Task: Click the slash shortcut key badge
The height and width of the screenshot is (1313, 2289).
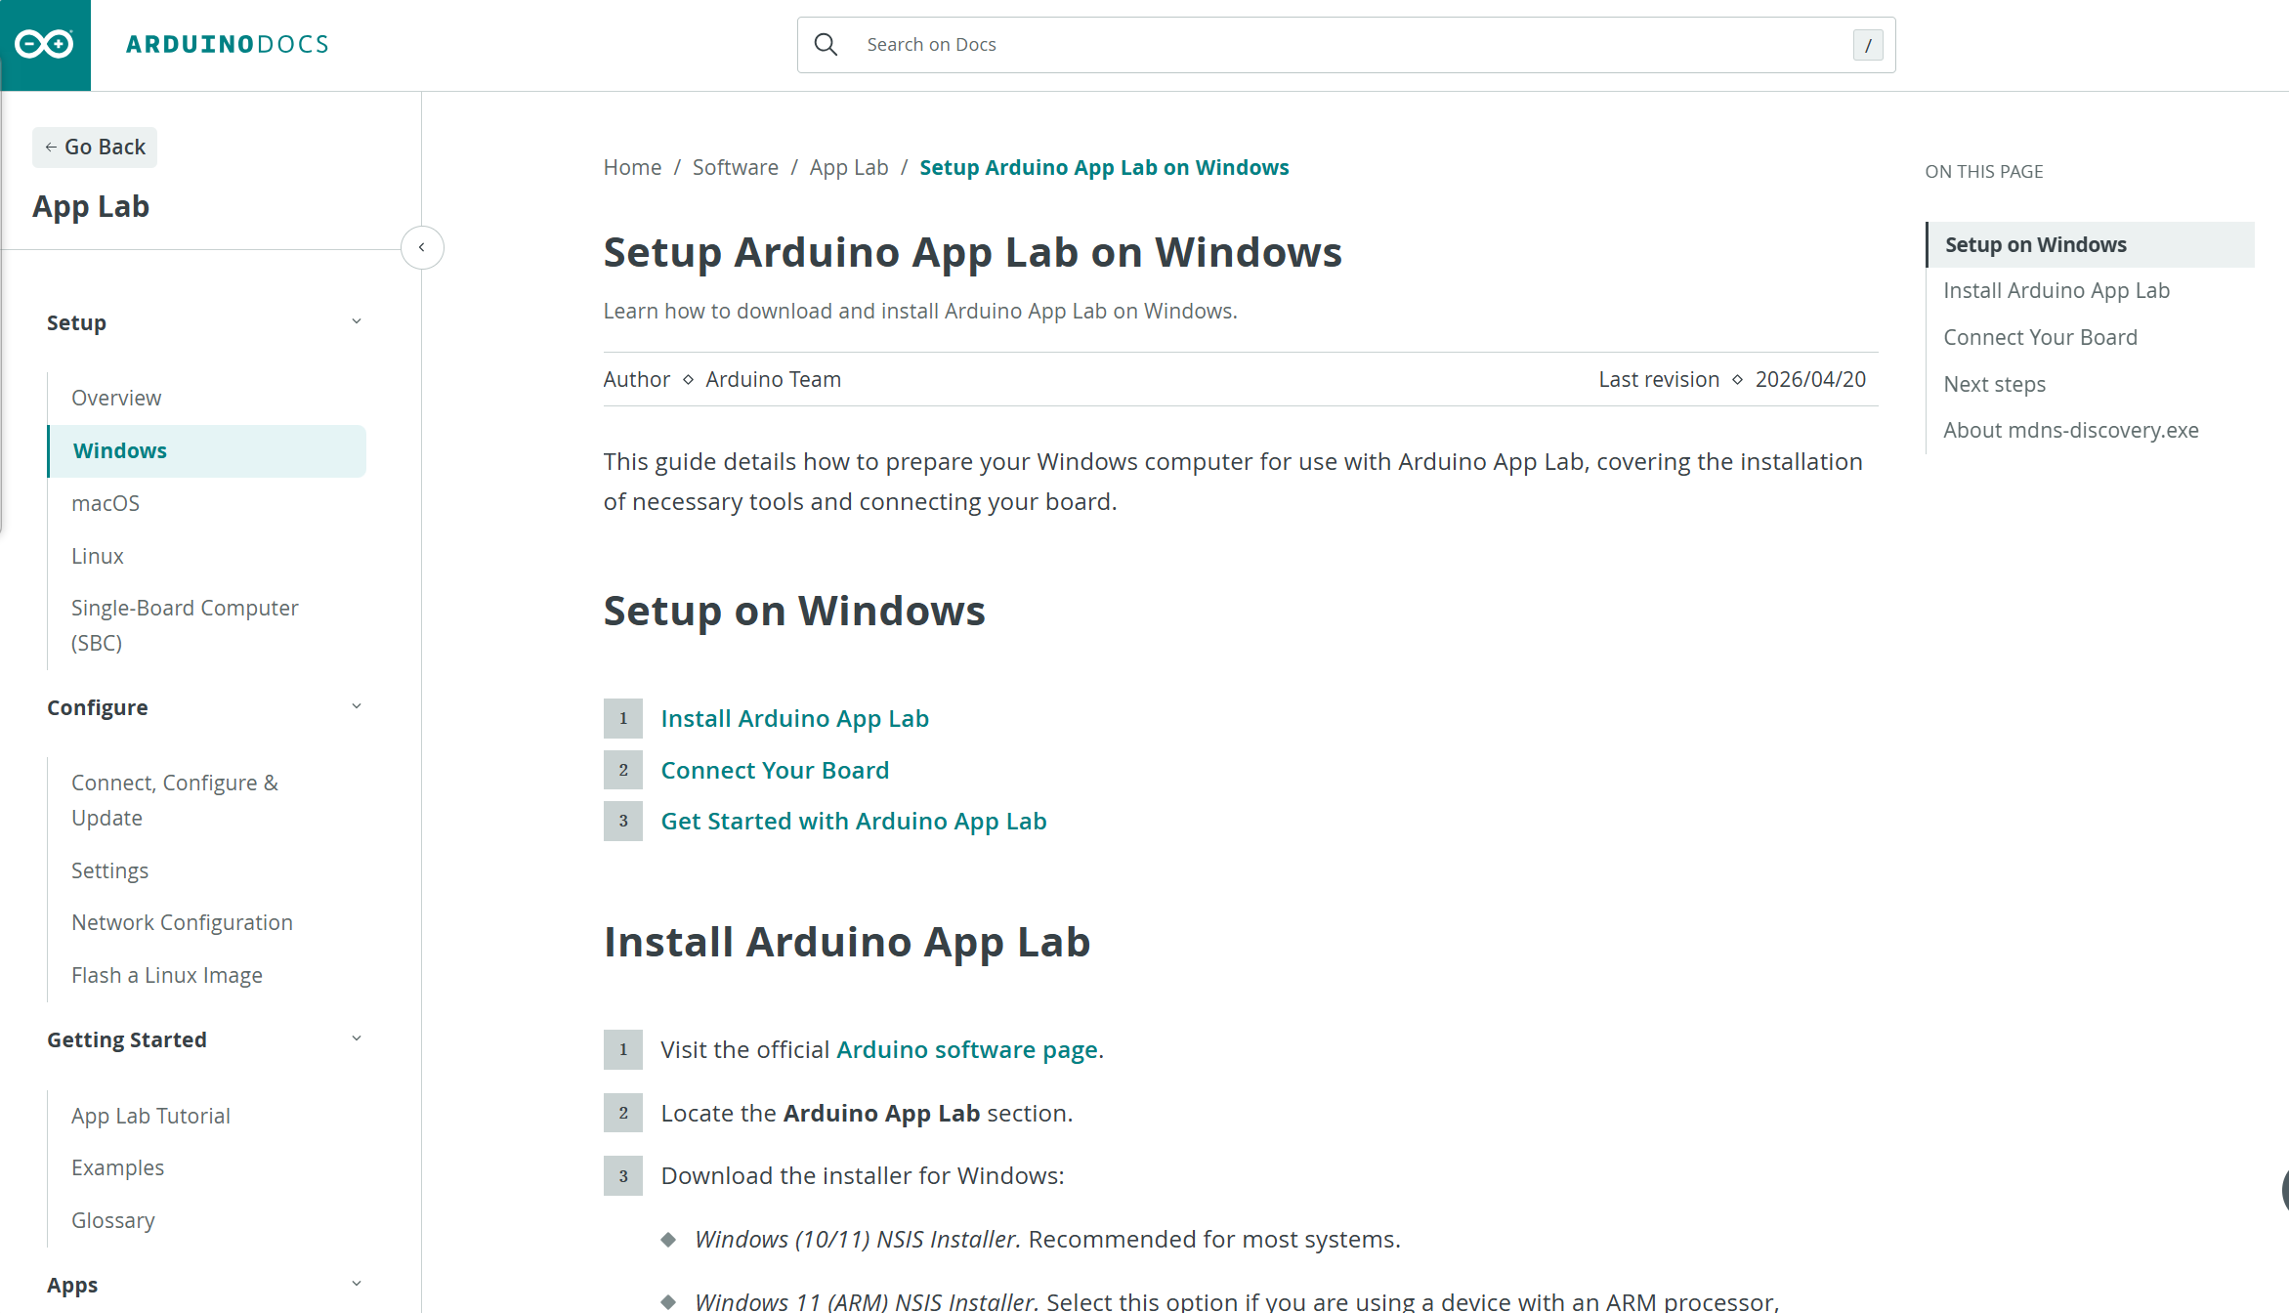Action: pyautogui.click(x=1868, y=45)
